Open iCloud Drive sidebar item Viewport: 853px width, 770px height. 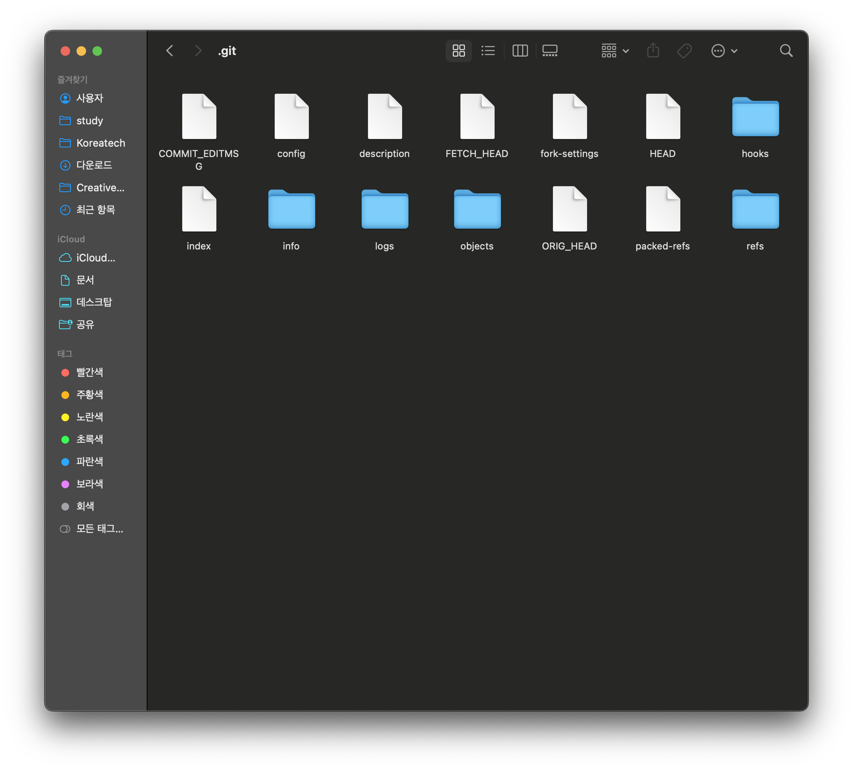[95, 257]
